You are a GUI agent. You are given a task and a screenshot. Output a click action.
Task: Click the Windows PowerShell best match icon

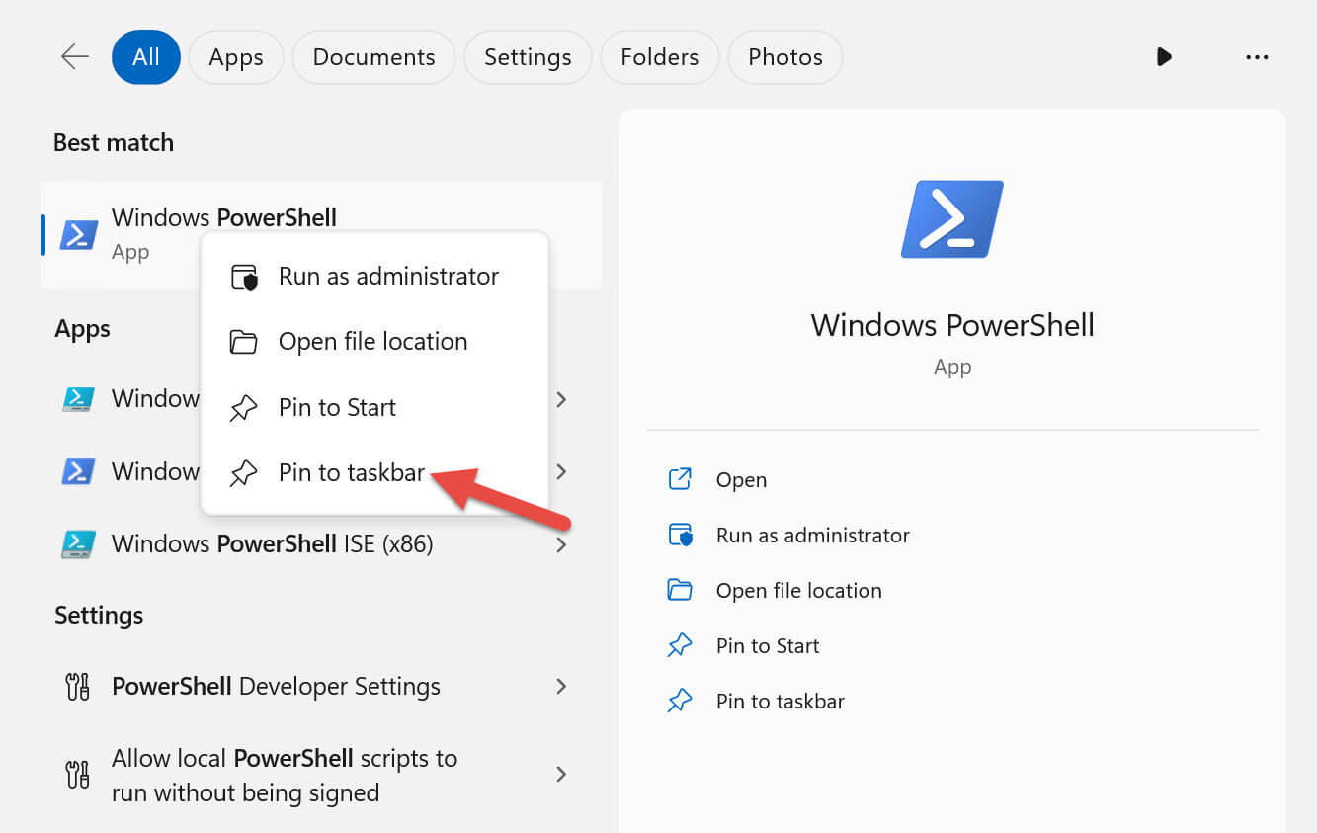79,234
